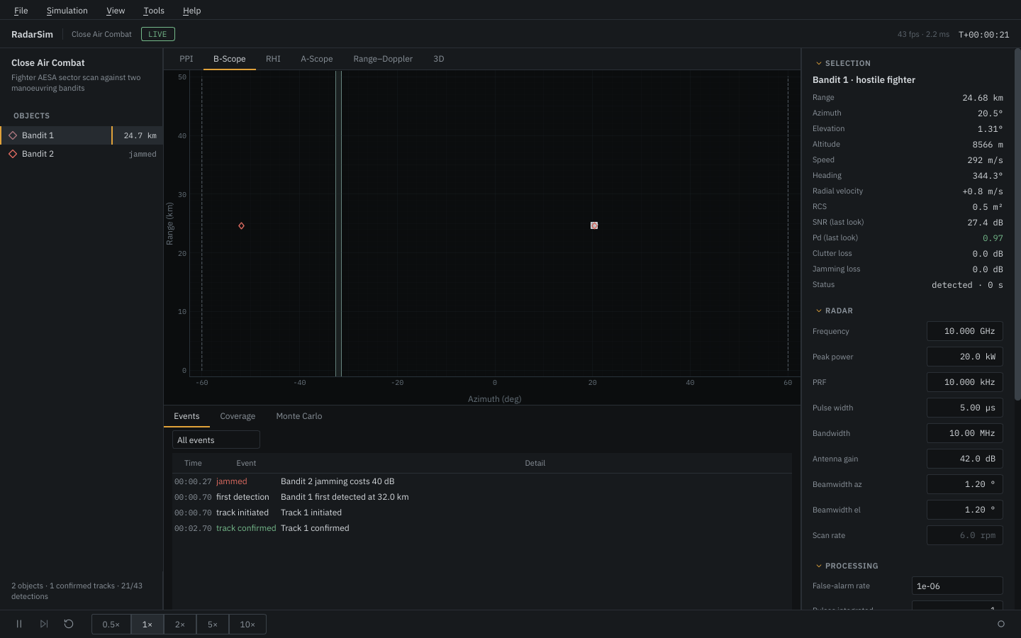
Task: Toggle the LIVE mode badge
Action: pos(157,34)
